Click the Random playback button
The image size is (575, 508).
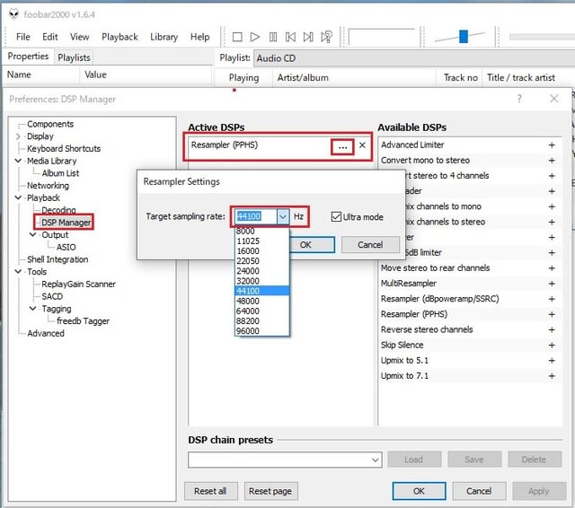(x=326, y=37)
